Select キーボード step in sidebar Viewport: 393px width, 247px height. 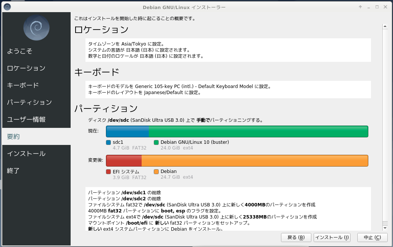click(x=23, y=85)
